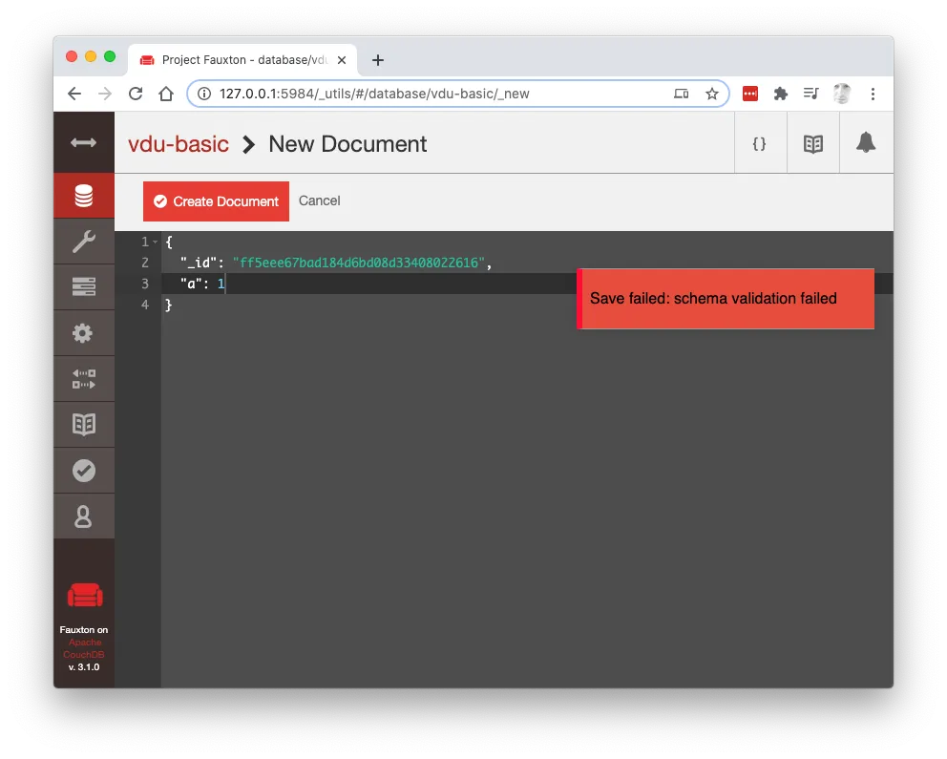Open the media controls icon

click(x=811, y=94)
